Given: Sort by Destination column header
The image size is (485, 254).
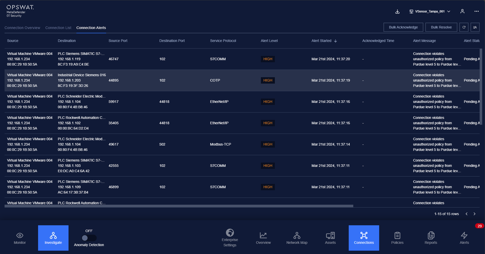Looking at the screenshot, I should [x=67, y=41].
